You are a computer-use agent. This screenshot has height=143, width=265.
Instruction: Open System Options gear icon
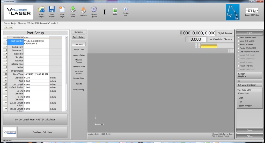(x=94, y=10)
